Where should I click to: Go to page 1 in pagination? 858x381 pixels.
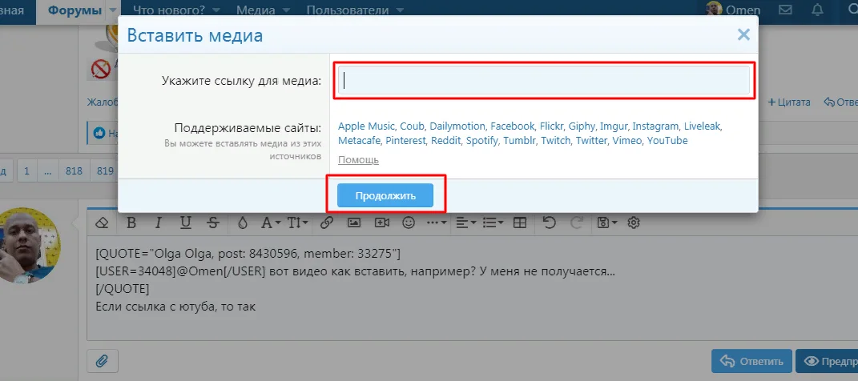(26, 171)
